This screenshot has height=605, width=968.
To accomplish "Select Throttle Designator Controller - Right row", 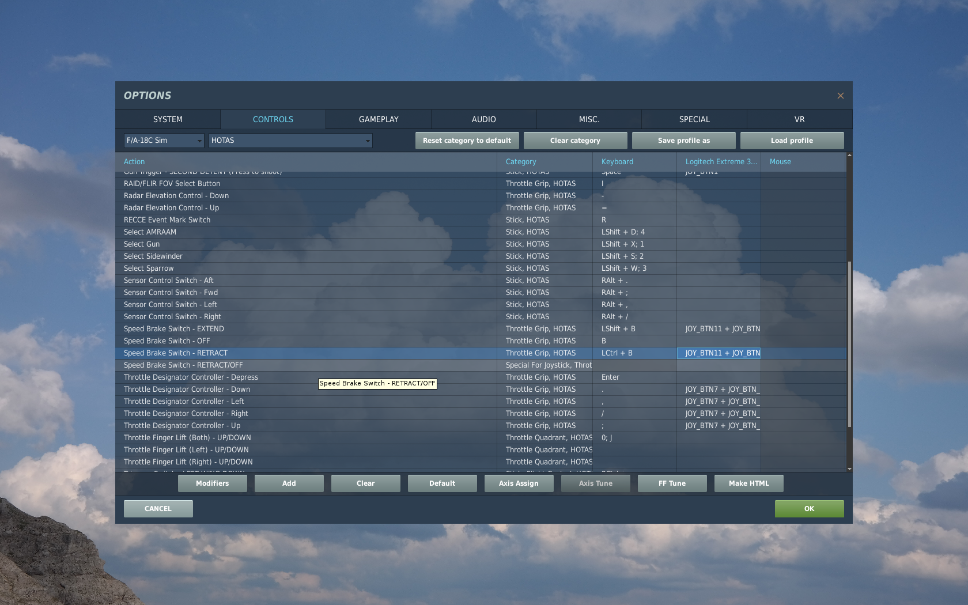I will 481,414.
